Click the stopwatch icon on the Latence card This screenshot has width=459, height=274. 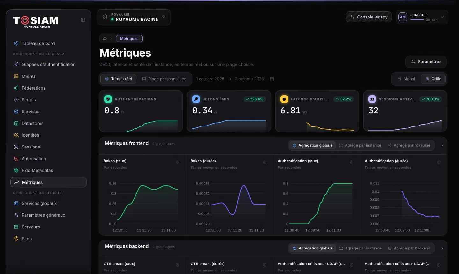pos(284,99)
